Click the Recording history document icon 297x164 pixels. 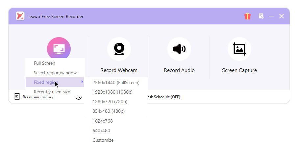click(x=17, y=97)
